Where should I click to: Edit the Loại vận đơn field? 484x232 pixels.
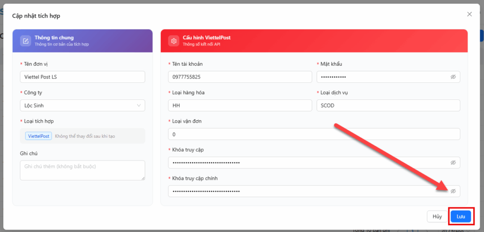314,134
